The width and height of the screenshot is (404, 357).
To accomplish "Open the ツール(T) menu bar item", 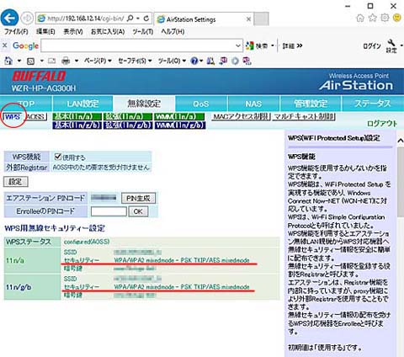I will [143, 31].
